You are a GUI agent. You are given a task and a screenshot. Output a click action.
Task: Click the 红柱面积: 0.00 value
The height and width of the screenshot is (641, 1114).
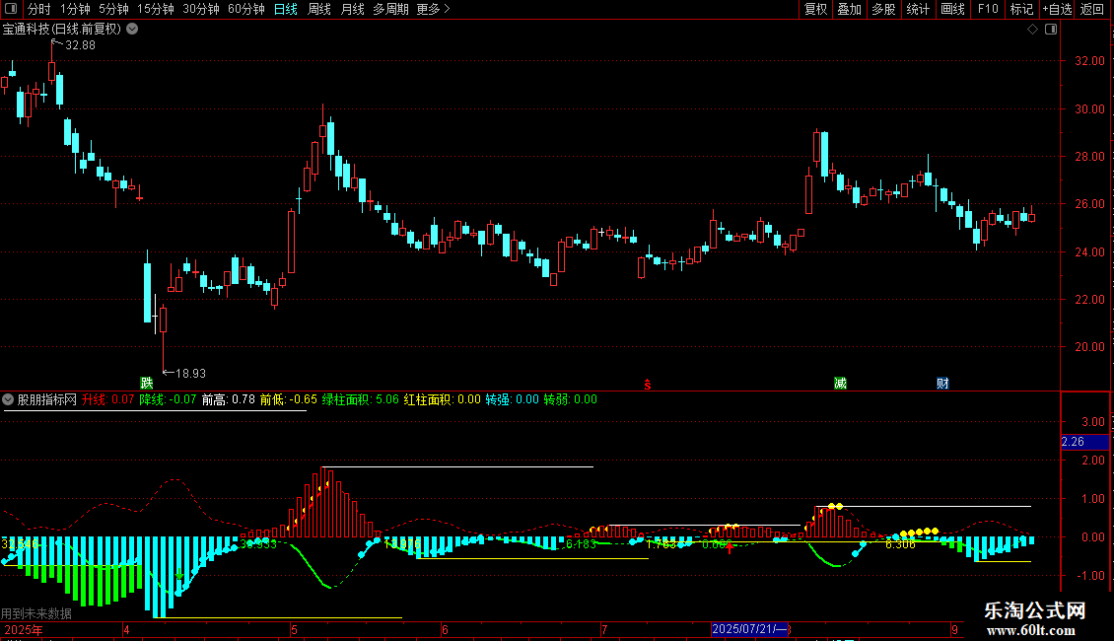pos(442,399)
